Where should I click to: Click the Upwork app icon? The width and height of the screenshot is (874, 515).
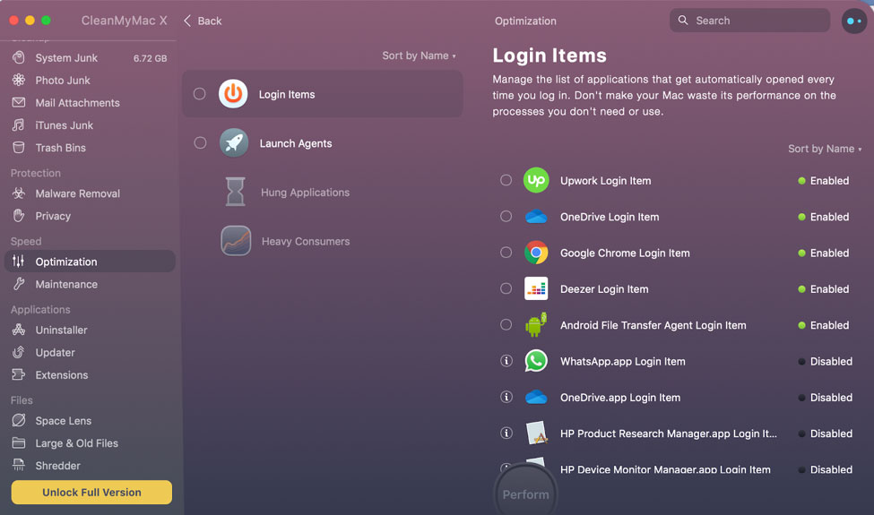tap(536, 180)
